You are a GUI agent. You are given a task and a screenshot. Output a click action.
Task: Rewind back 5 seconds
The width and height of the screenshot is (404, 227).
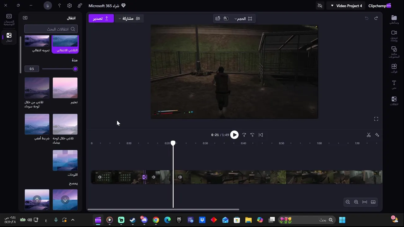tap(252, 135)
